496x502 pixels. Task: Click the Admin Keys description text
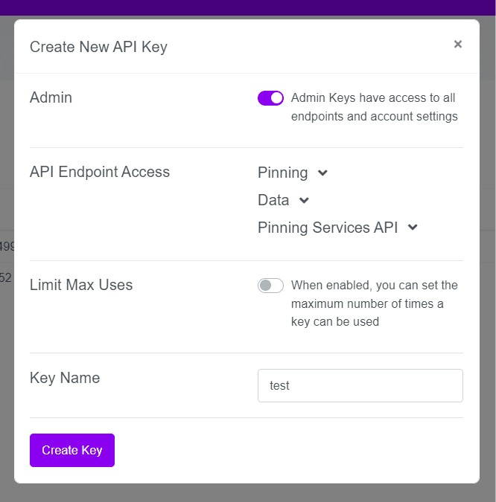[374, 107]
